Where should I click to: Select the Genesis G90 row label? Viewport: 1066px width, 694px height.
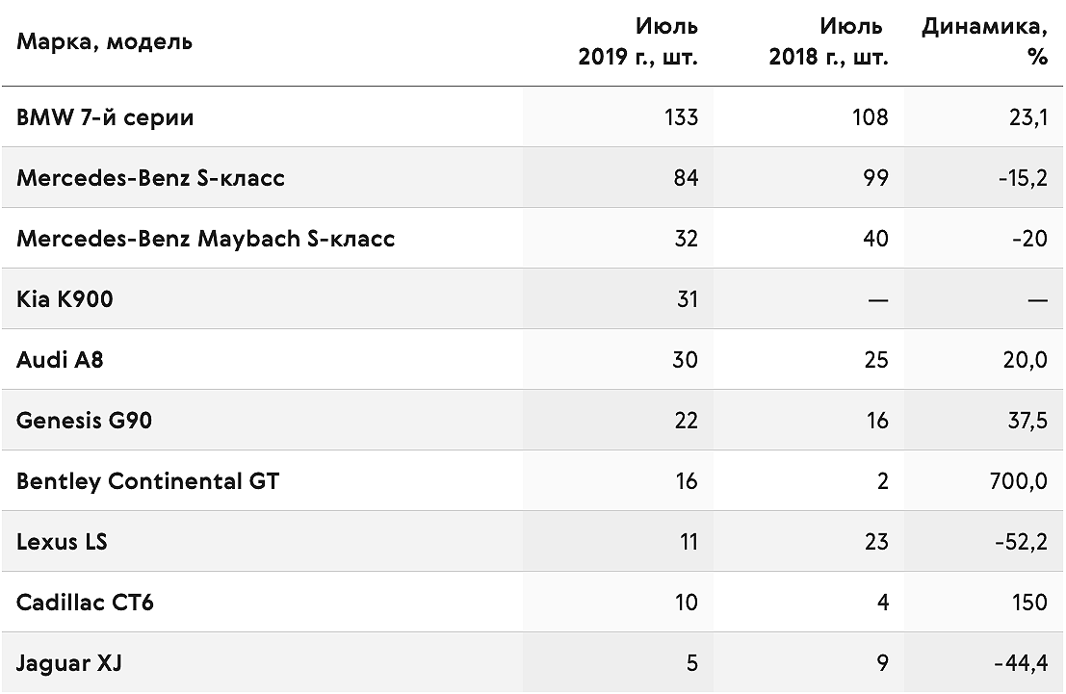point(84,420)
